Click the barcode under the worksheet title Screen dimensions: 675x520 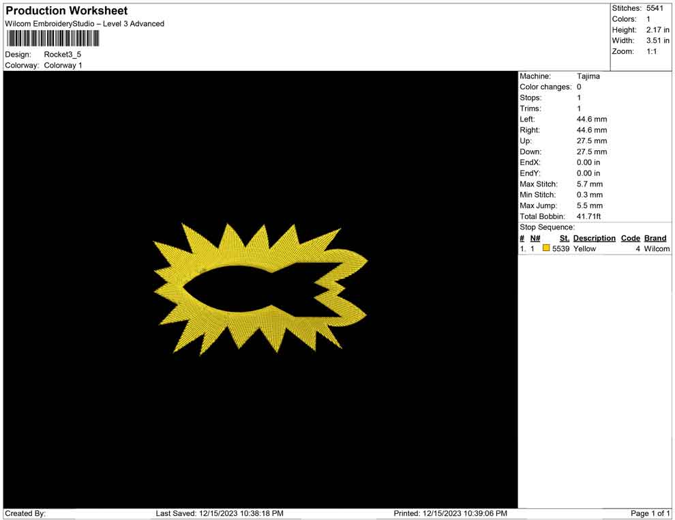coord(52,38)
